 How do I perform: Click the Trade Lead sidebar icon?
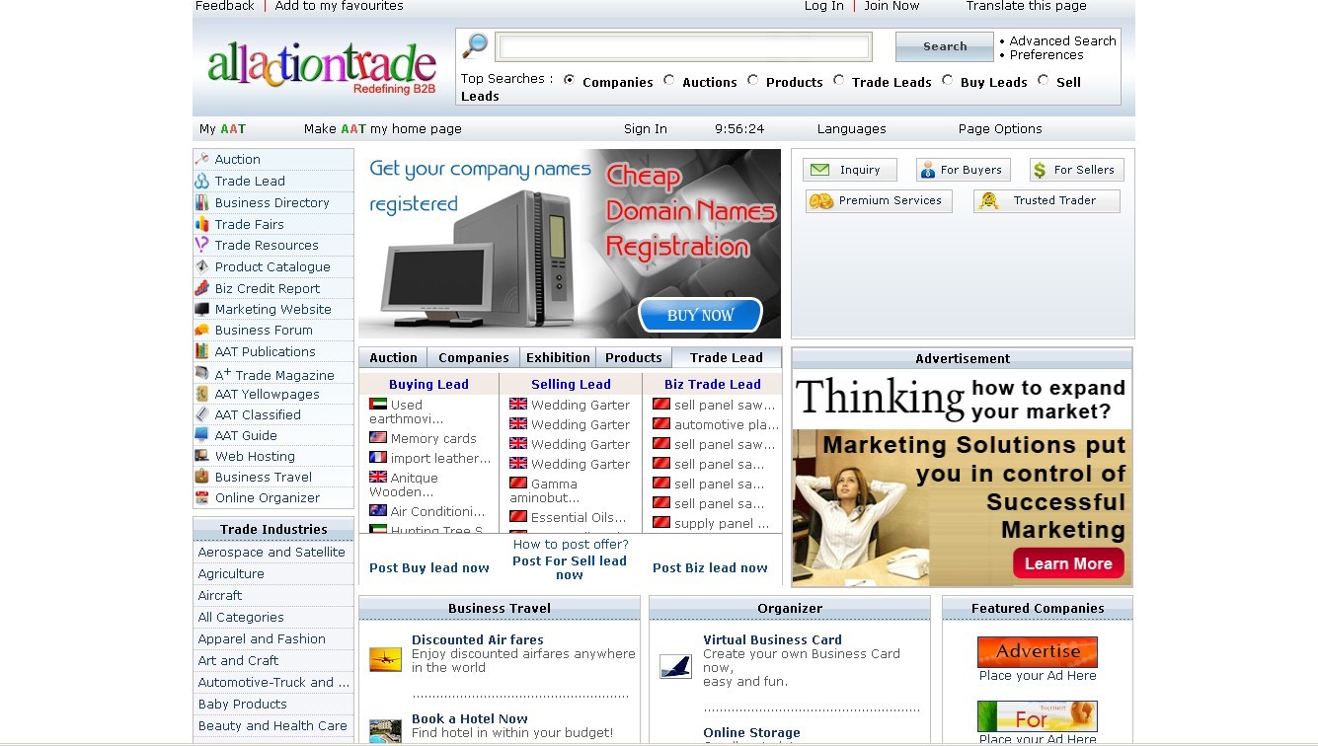point(202,181)
